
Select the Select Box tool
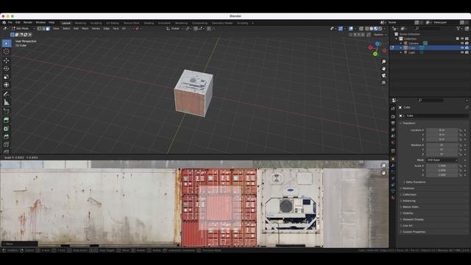(7, 43)
